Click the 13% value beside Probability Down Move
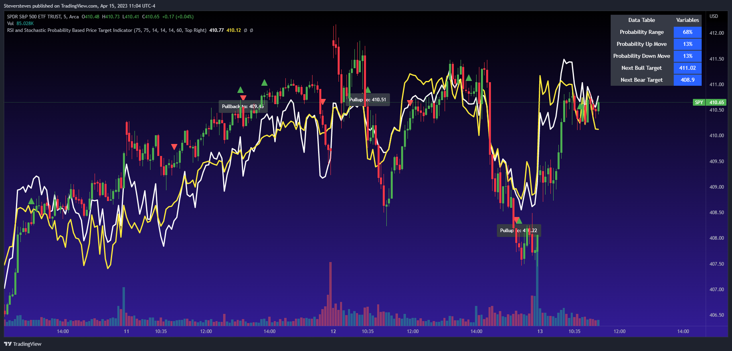 pyautogui.click(x=687, y=56)
